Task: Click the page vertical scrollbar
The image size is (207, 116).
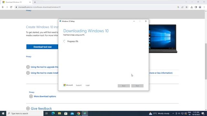Action: (206, 61)
